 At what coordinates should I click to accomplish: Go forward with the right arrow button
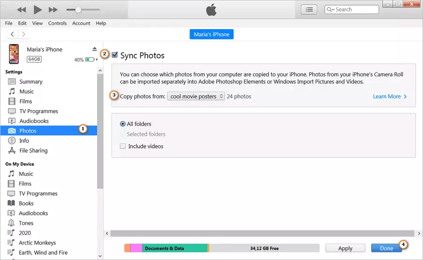click(x=23, y=34)
